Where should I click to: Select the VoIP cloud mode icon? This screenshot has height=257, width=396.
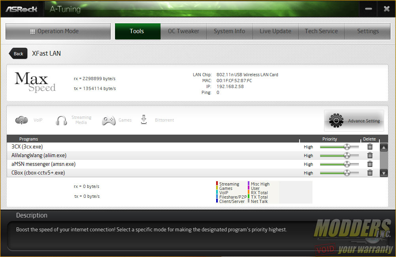tap(22, 120)
